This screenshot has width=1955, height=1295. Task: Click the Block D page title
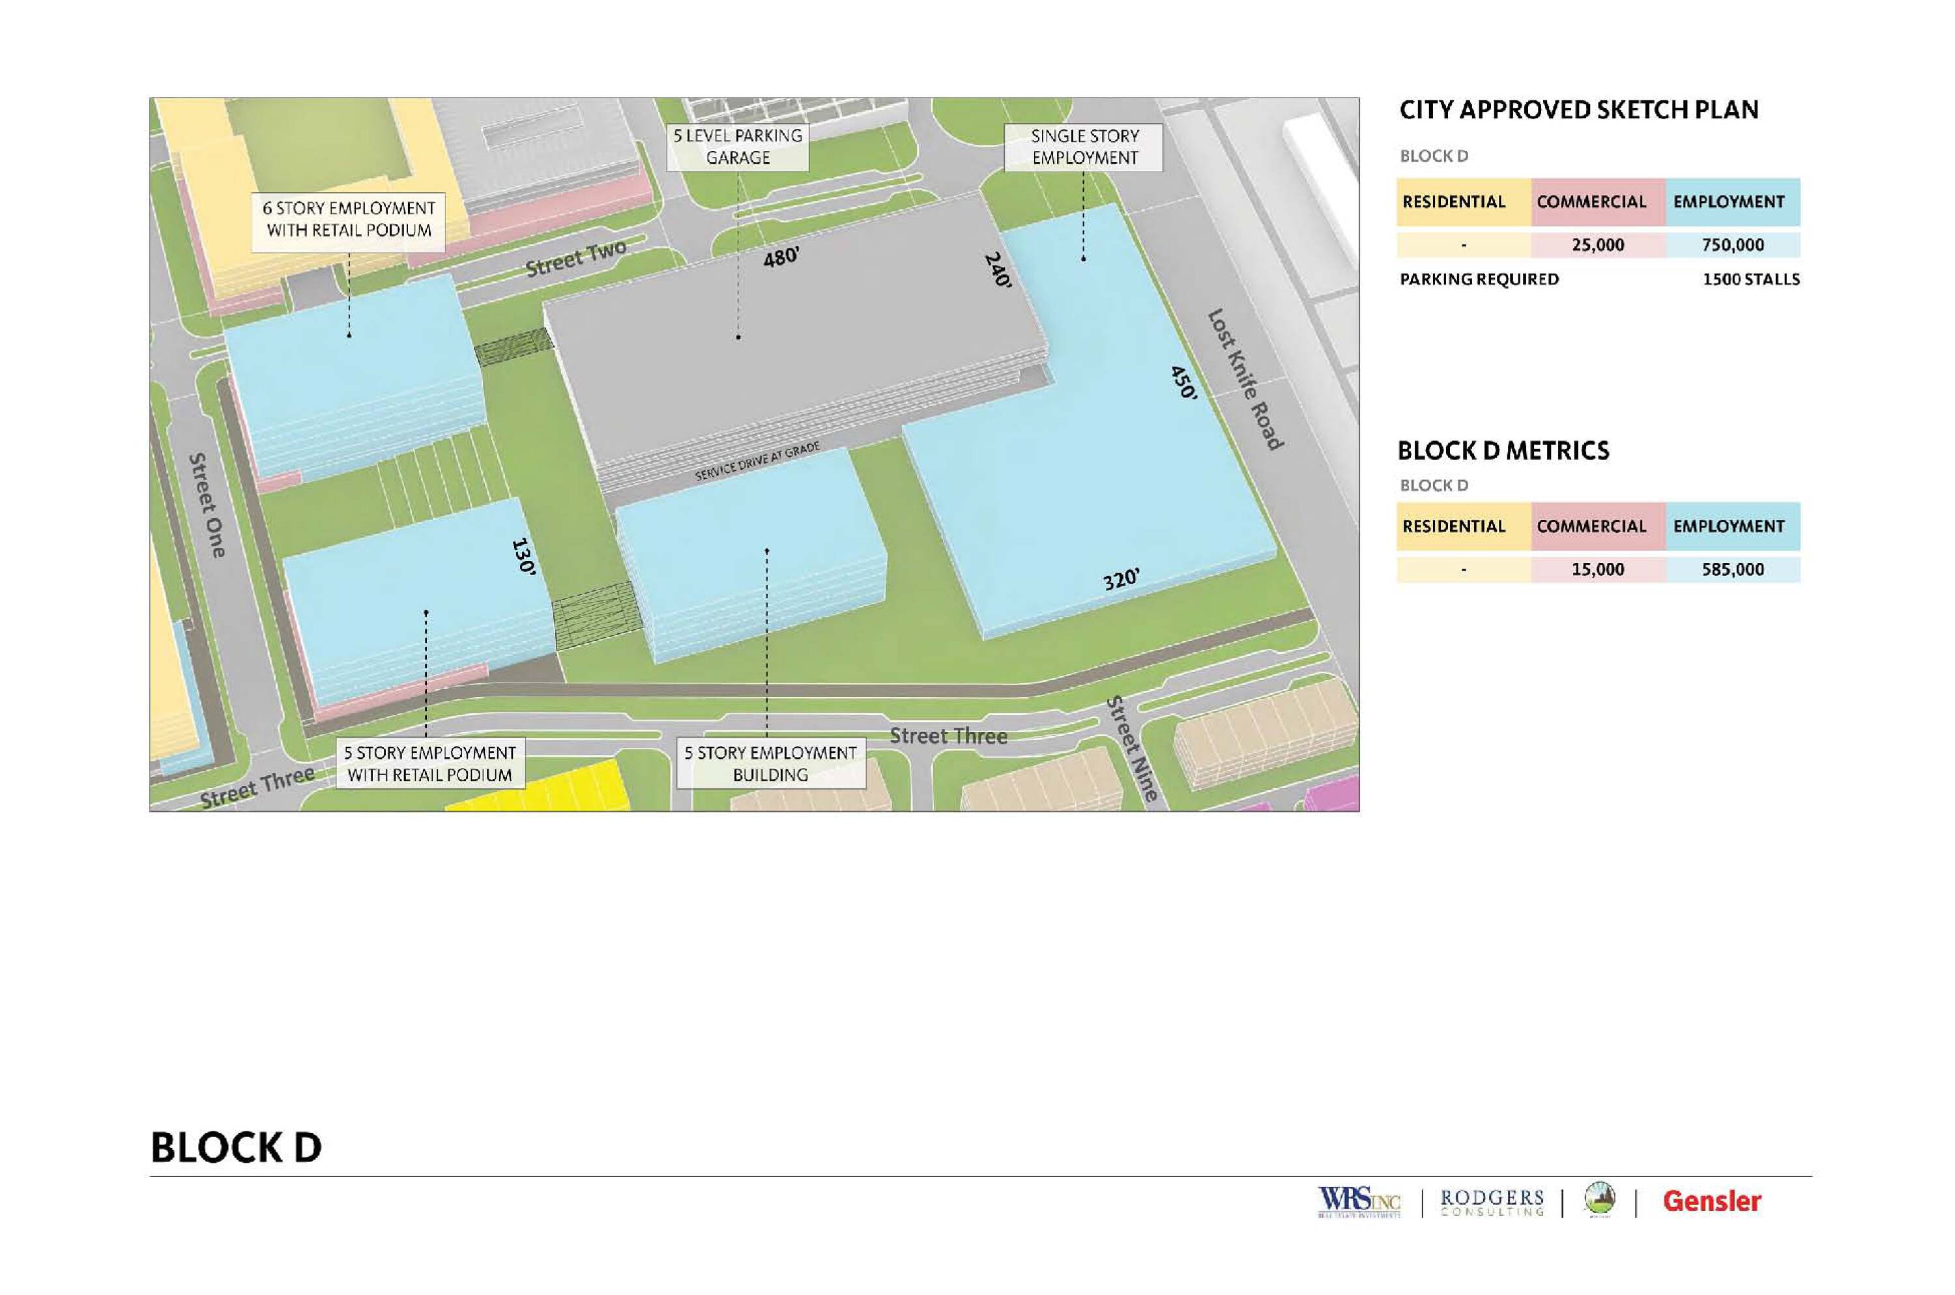[237, 1147]
